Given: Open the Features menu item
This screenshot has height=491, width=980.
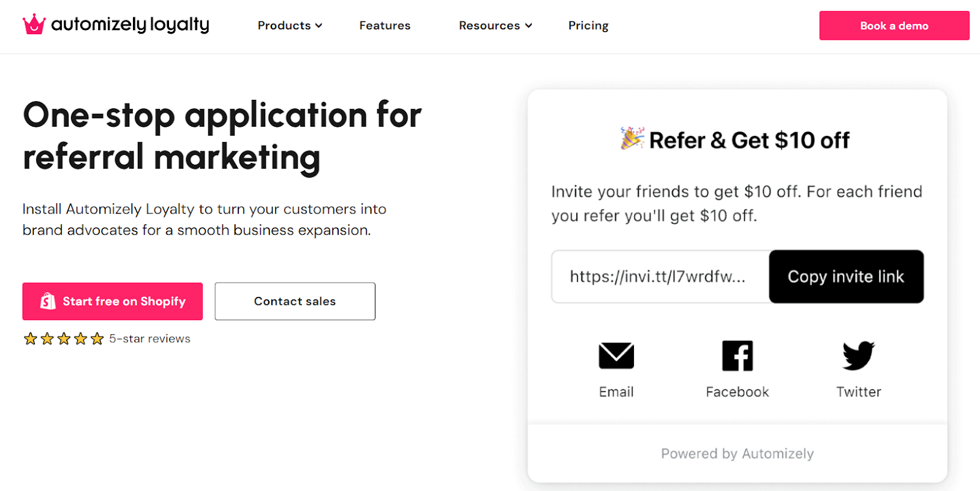Looking at the screenshot, I should click(385, 26).
